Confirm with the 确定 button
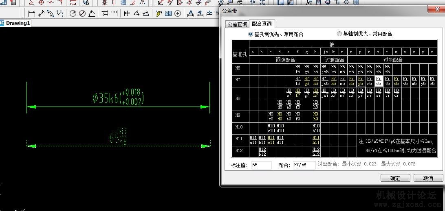This screenshot has width=445, height=211. (x=395, y=178)
